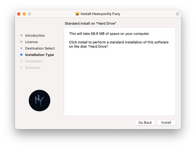Click the bullet beside Licence
Screen dimensions: 196x149
tap(21, 42)
